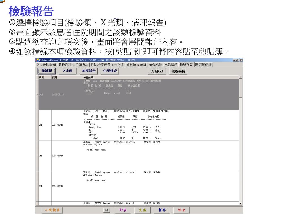Viewport: 290px width, 217px height.
Task: Close the DISCharge Summary window
Action: [241, 60]
